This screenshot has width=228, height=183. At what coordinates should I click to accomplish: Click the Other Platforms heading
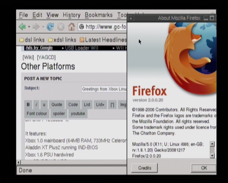[x=48, y=66]
